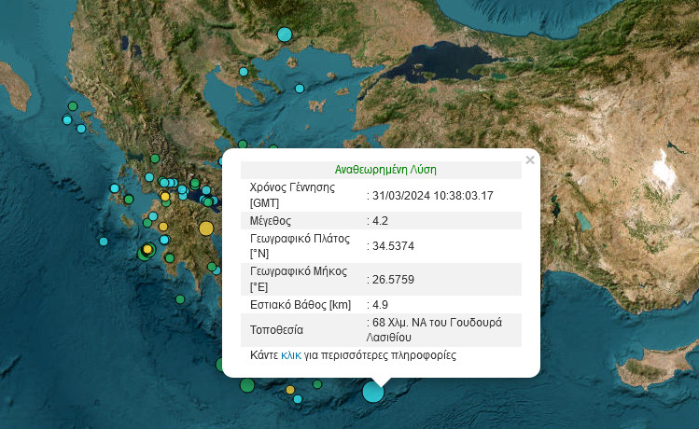Image resolution: width=699 pixels, height=429 pixels.
Task: Close the earthquake info popup
Action: click(530, 159)
